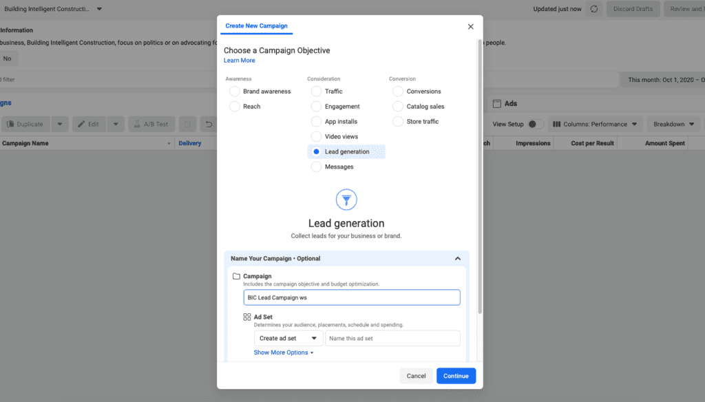
Task: Choose the Traffic objective
Action: point(315,91)
